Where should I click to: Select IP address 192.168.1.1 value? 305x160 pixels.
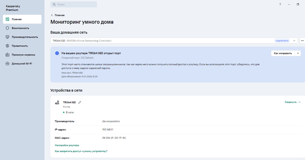coord(108,130)
